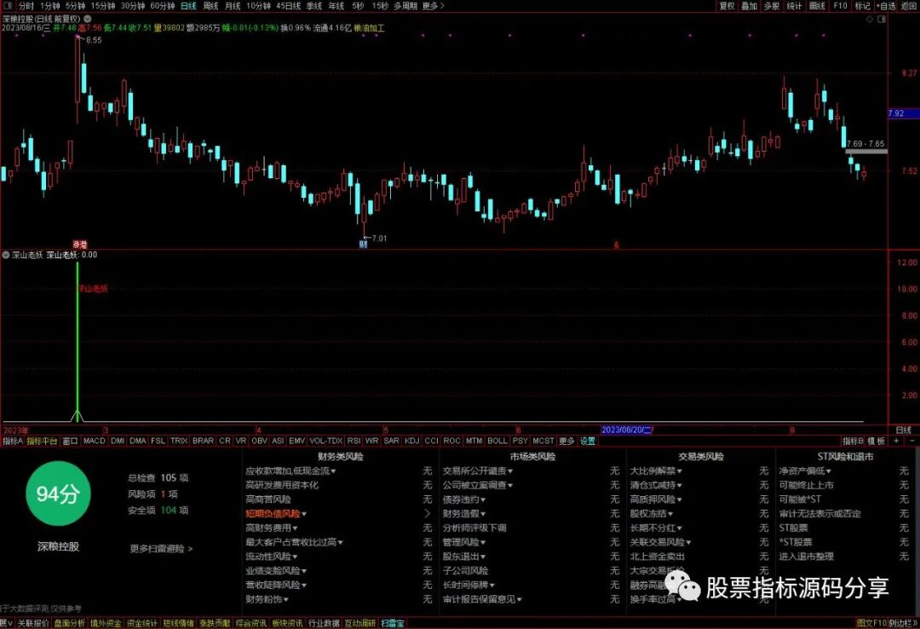Viewport: 920px width, 629px height.
Task: Select the 60分钟 period tab
Action: click(x=163, y=6)
